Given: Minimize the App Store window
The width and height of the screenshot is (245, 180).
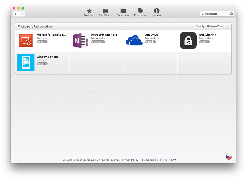Looking at the screenshot, I should tap(18, 8).
